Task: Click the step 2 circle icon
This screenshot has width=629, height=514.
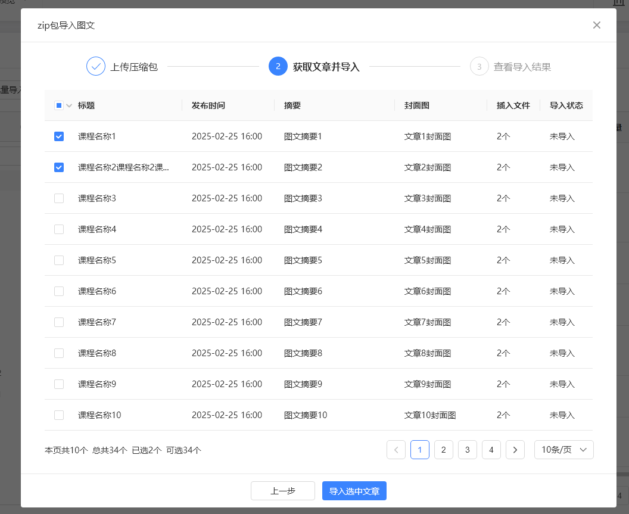Action: (278, 66)
